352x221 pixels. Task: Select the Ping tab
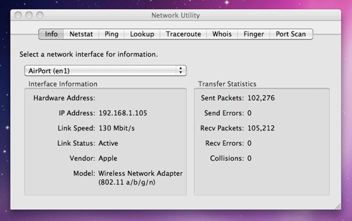pos(111,34)
